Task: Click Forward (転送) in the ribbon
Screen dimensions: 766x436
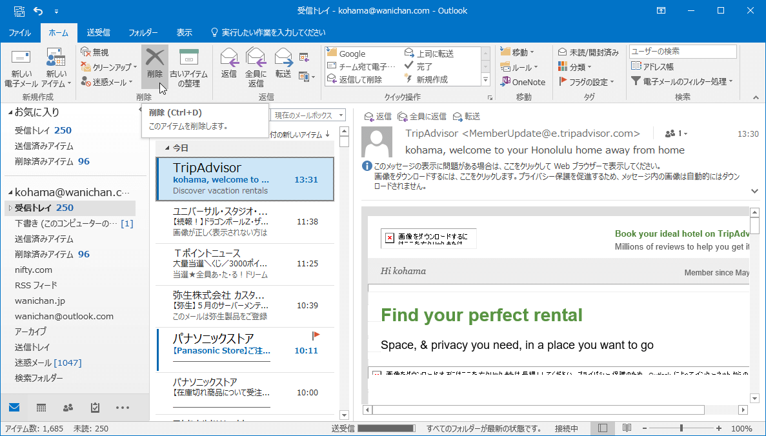Action: (x=283, y=63)
